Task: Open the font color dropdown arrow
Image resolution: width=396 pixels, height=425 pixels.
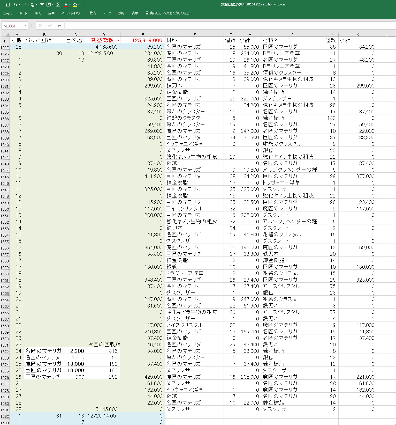Action: click(70, 5)
